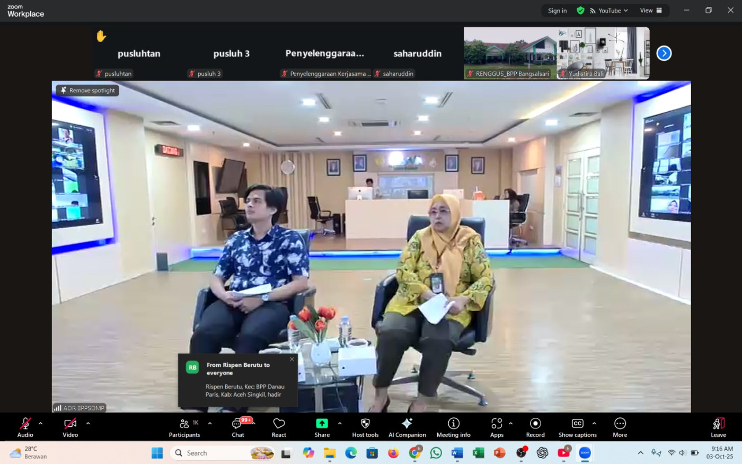Click the green Share screen icon
This screenshot has height=464, width=742.
click(322, 423)
